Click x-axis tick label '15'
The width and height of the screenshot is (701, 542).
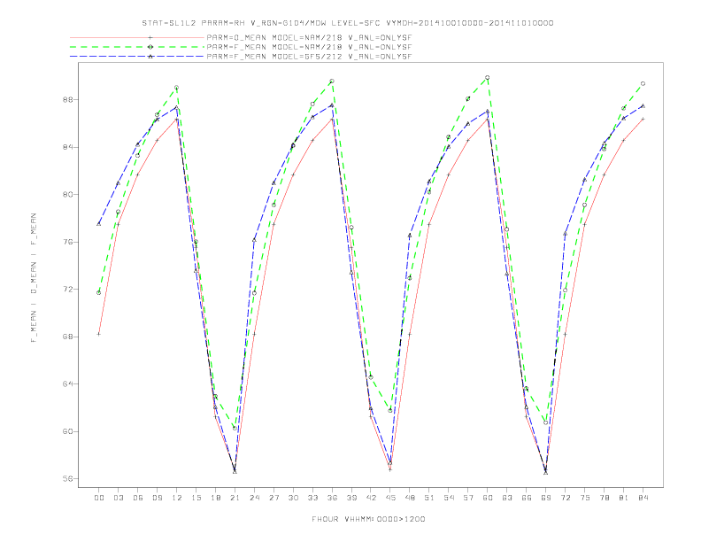[196, 498]
